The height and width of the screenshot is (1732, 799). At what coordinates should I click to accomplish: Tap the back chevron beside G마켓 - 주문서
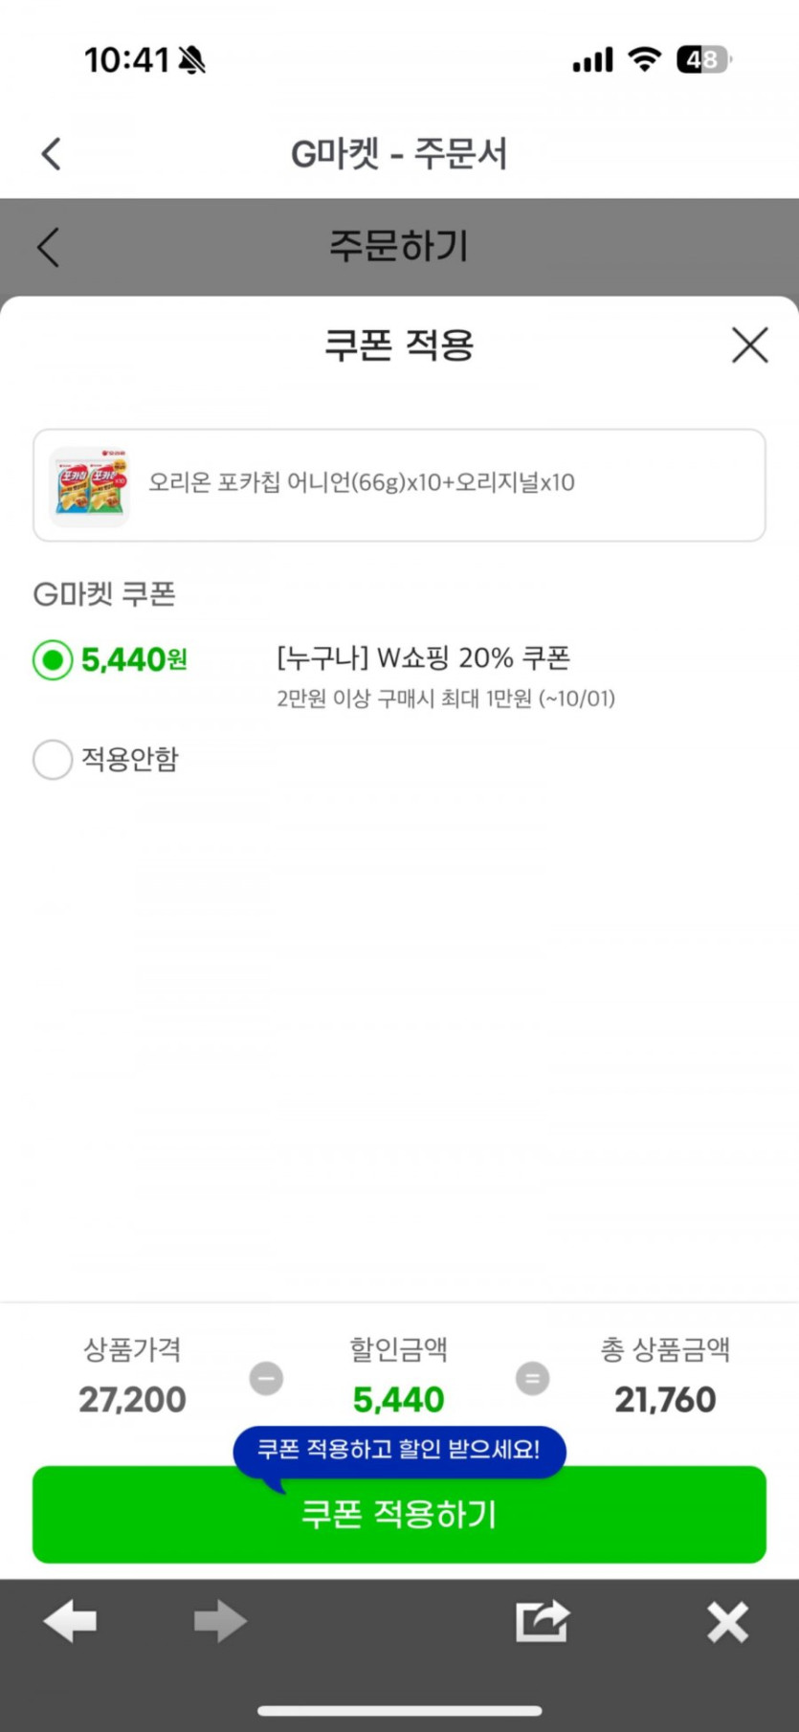click(x=52, y=153)
